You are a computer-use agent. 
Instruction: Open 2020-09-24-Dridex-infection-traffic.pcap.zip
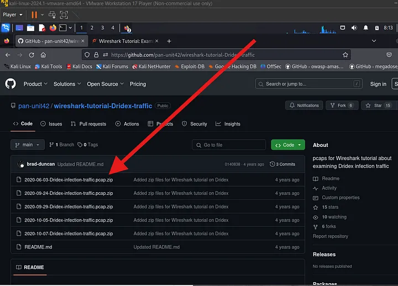(x=69, y=193)
